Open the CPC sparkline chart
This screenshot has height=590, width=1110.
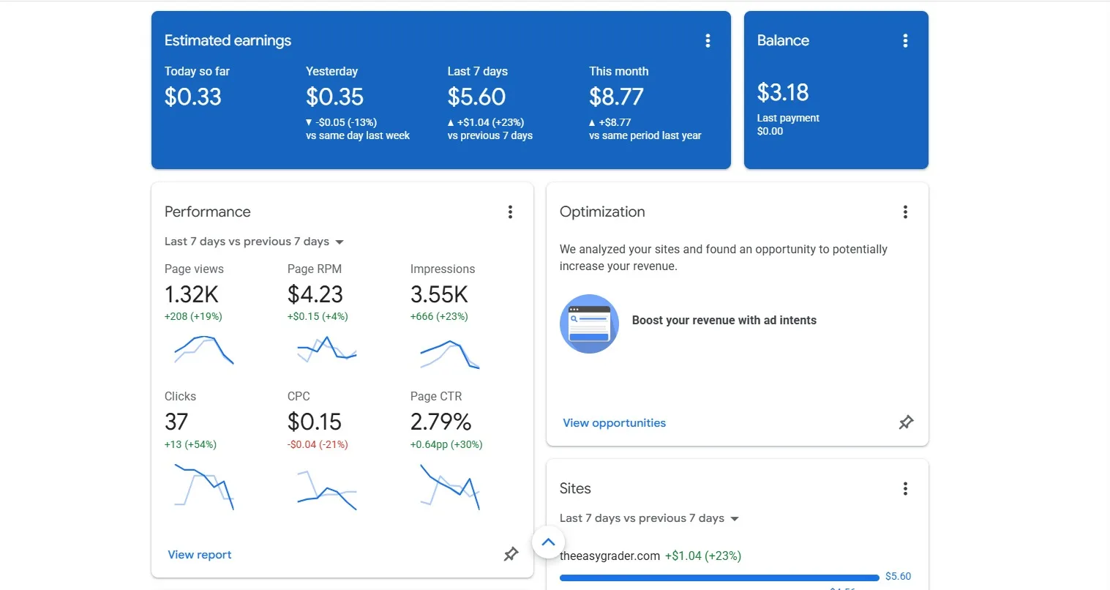click(x=327, y=490)
